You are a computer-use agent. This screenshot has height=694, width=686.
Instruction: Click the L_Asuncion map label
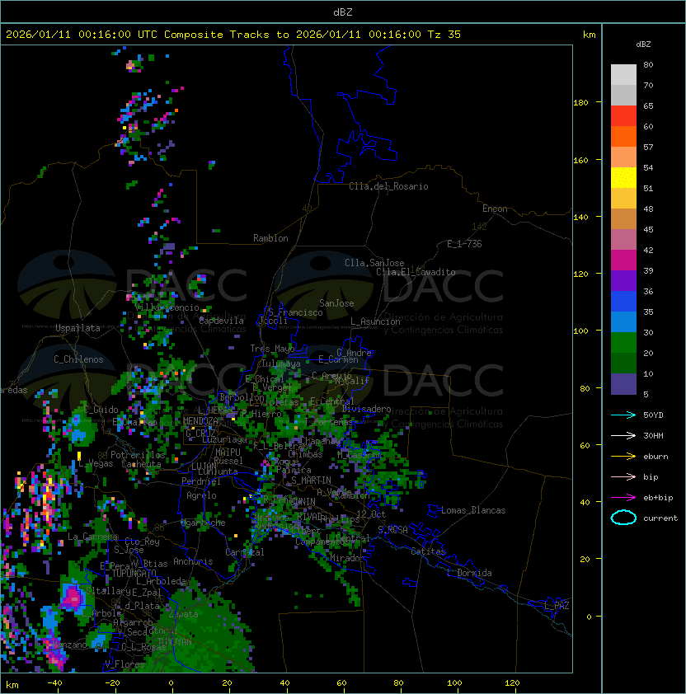point(375,321)
